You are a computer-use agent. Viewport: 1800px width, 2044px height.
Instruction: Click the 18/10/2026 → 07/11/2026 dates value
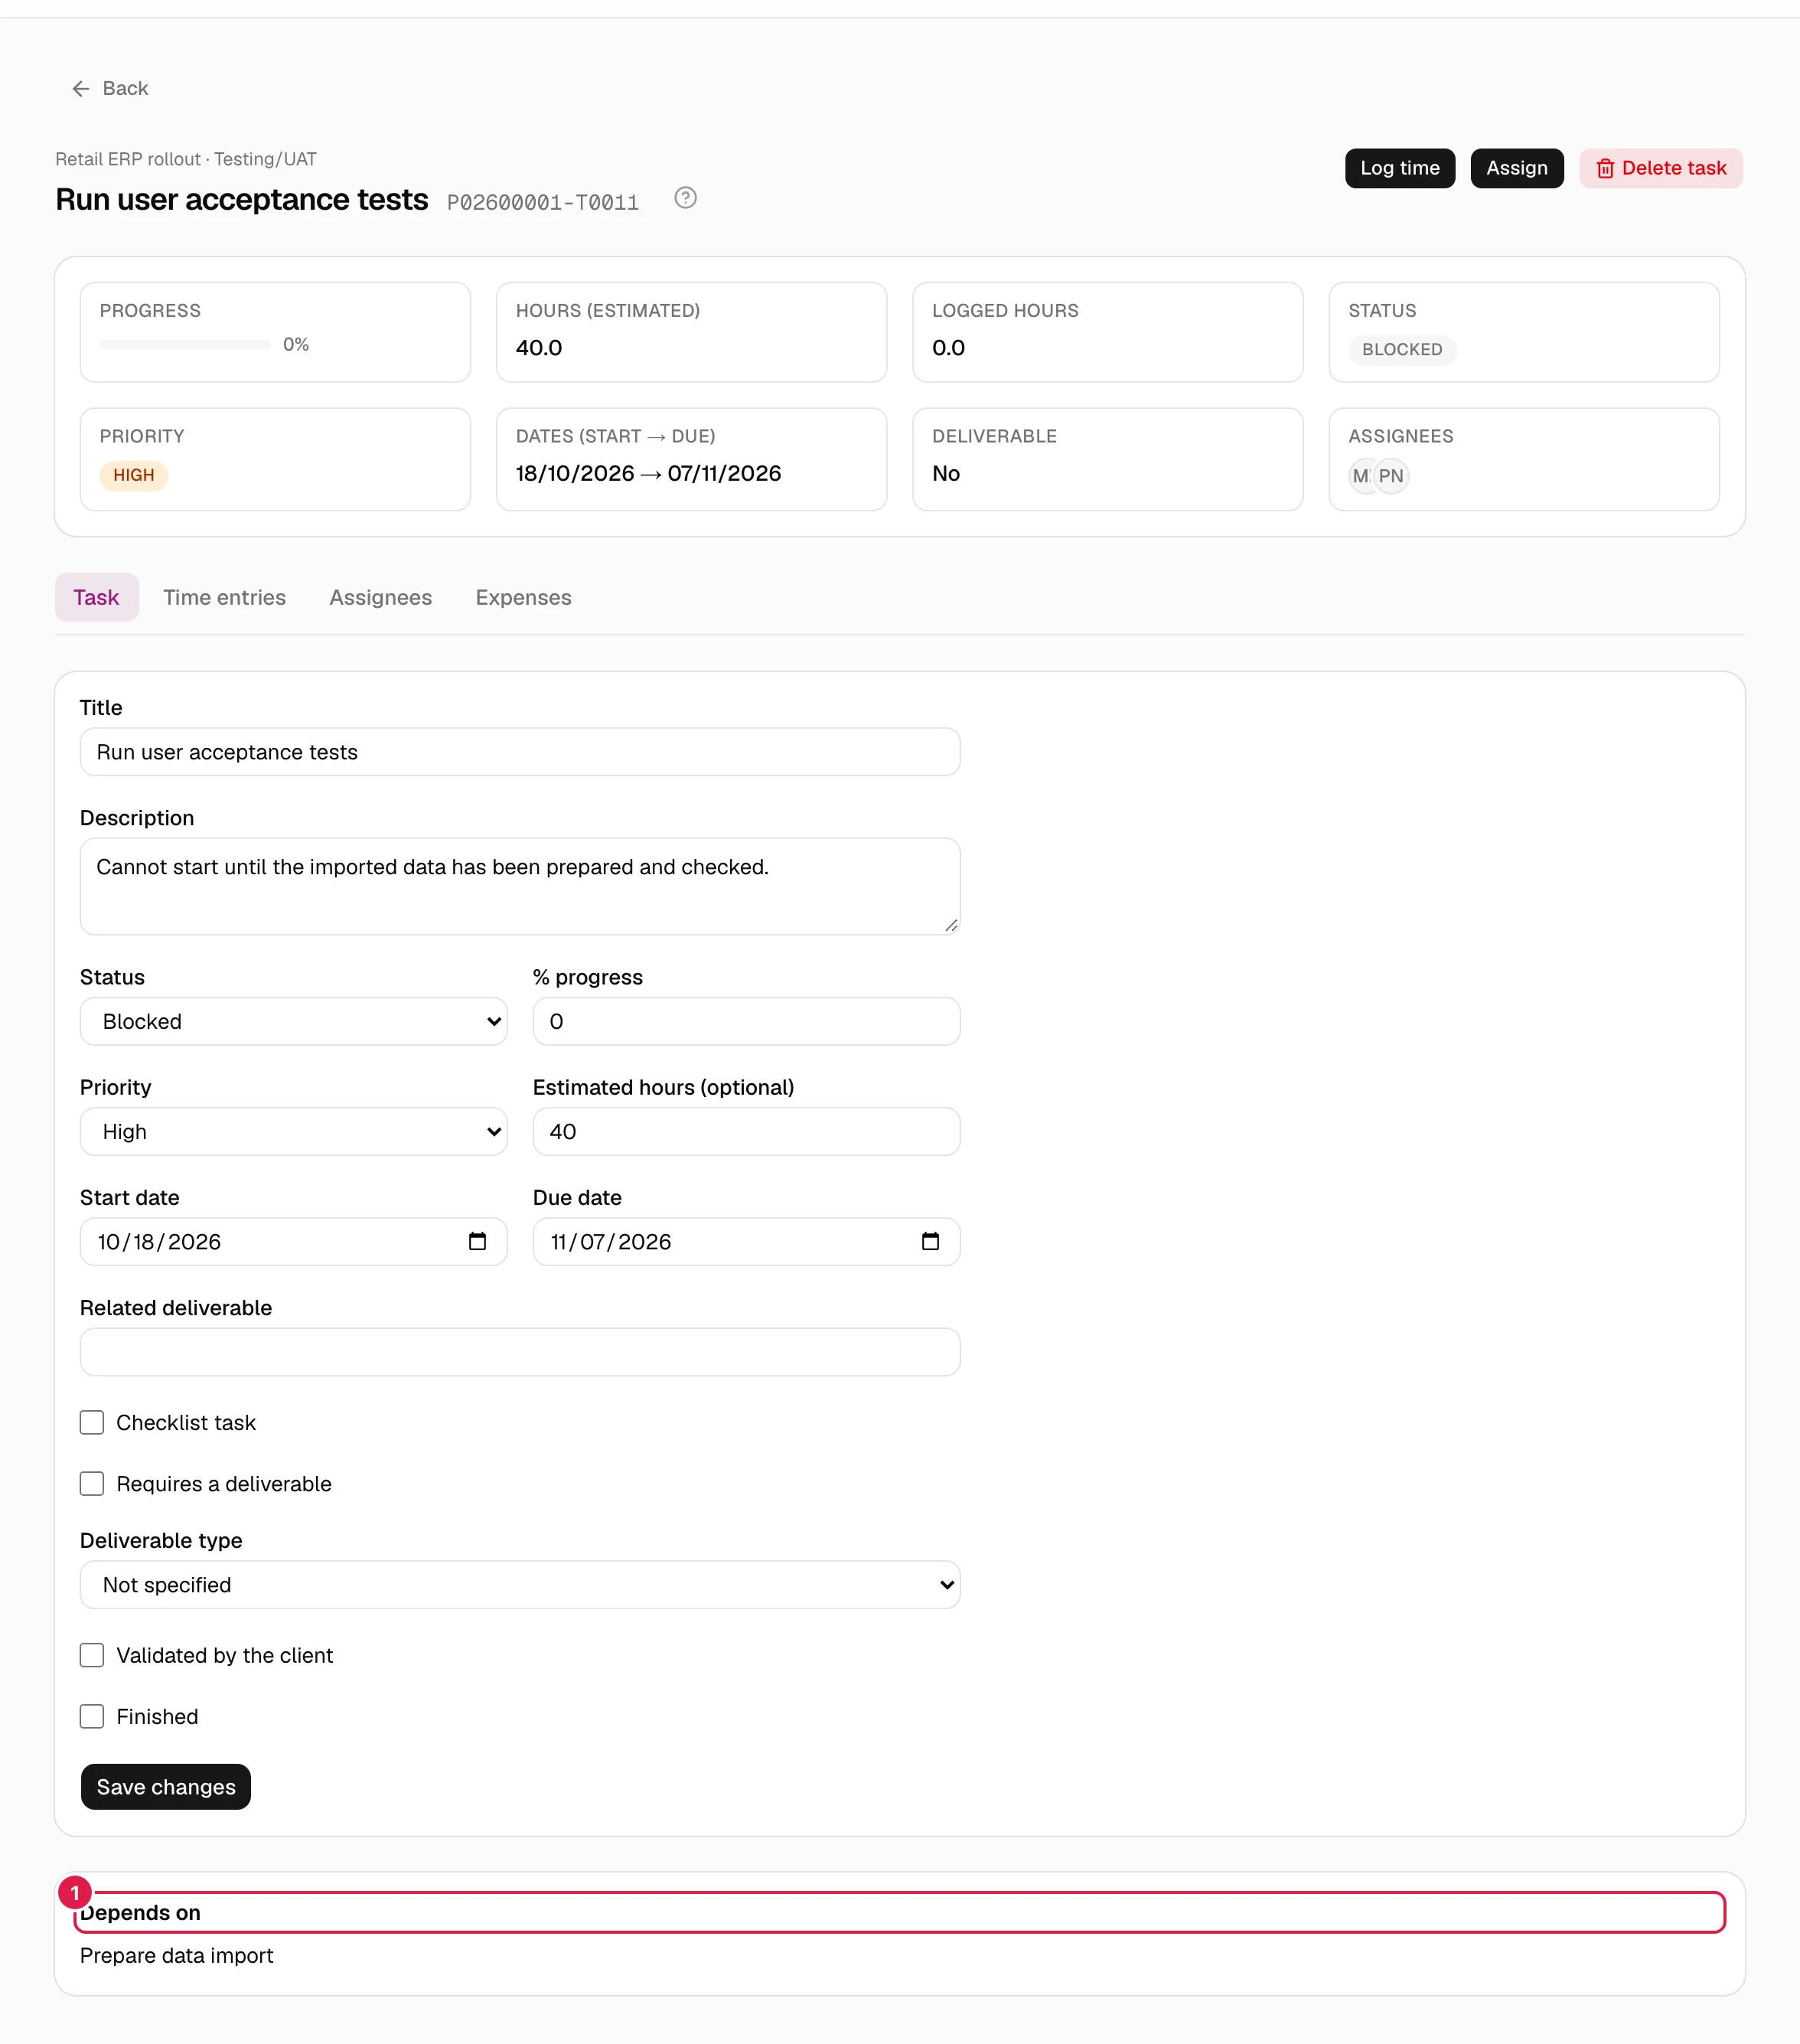[647, 473]
